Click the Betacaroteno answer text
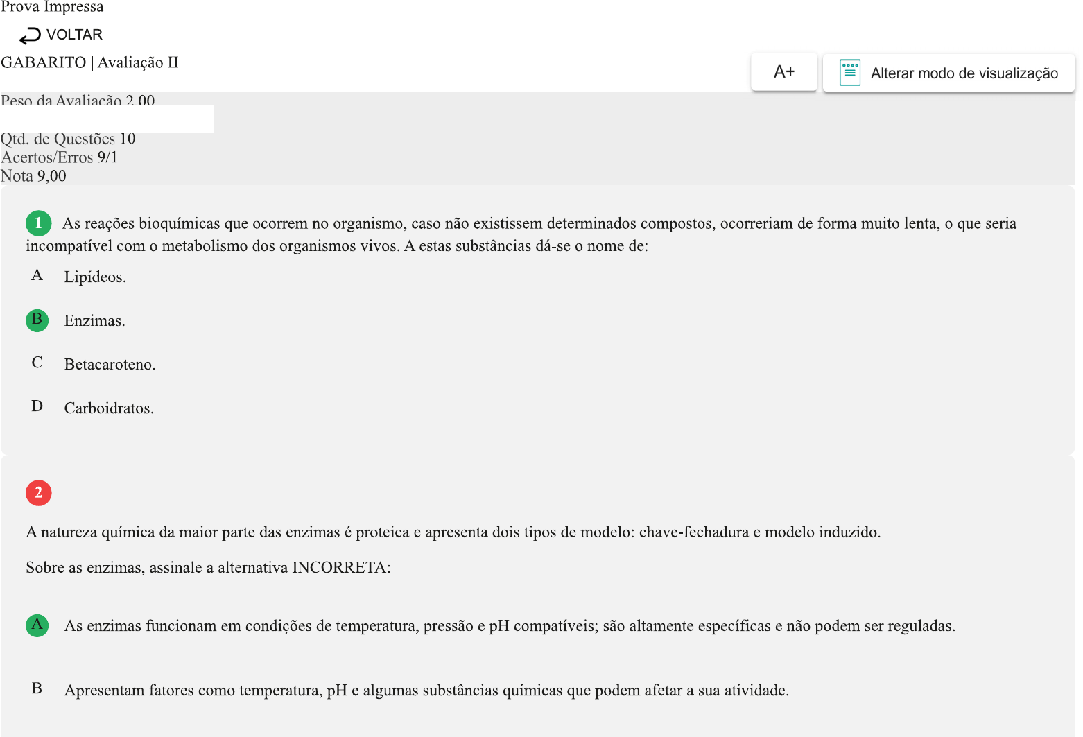 [110, 365]
